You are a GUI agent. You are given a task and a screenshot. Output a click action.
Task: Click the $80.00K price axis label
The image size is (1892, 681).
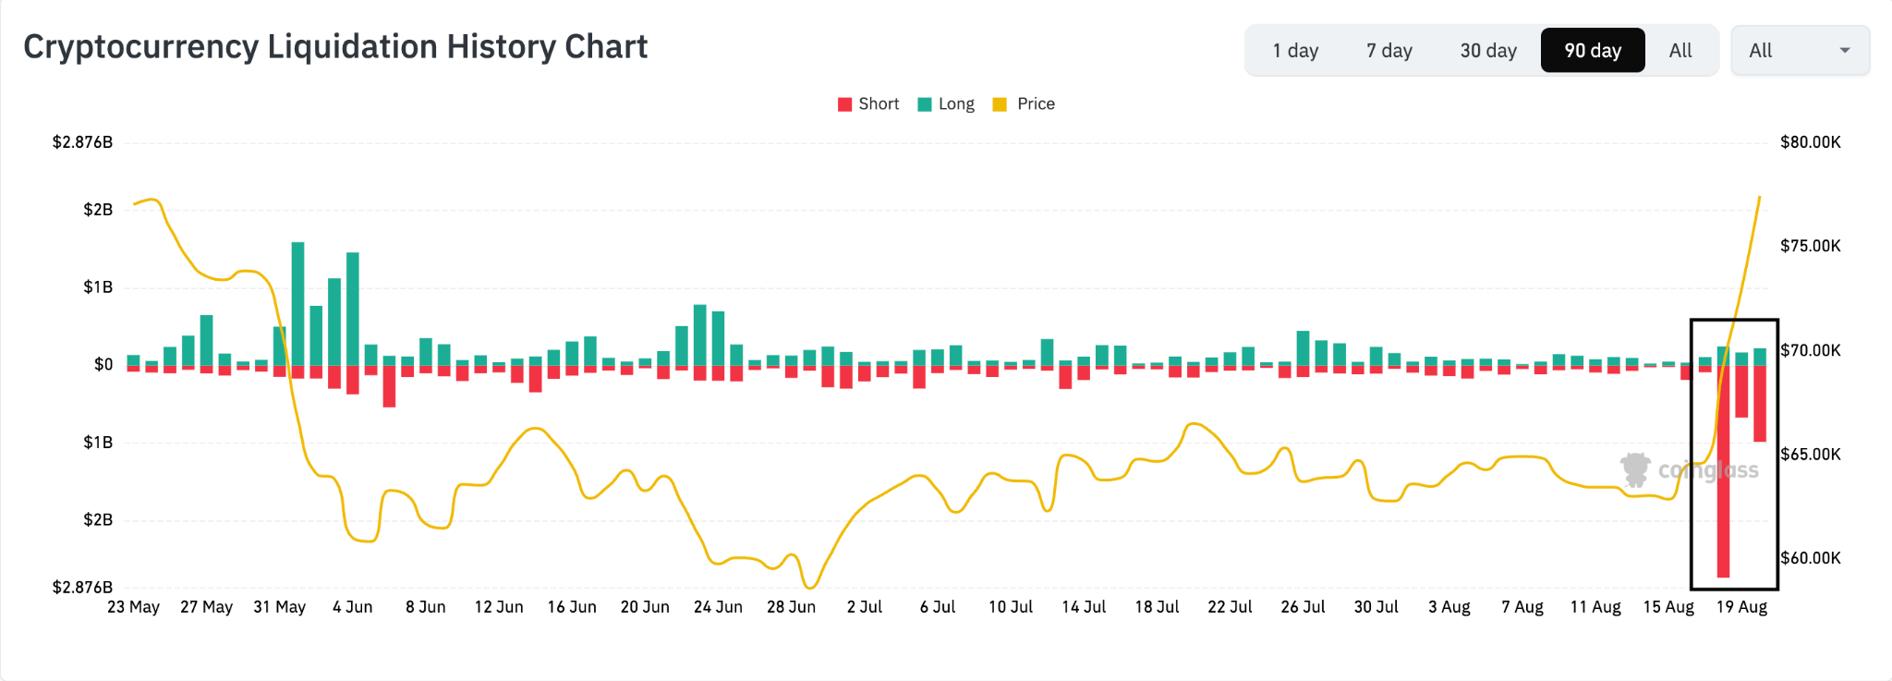click(1811, 142)
